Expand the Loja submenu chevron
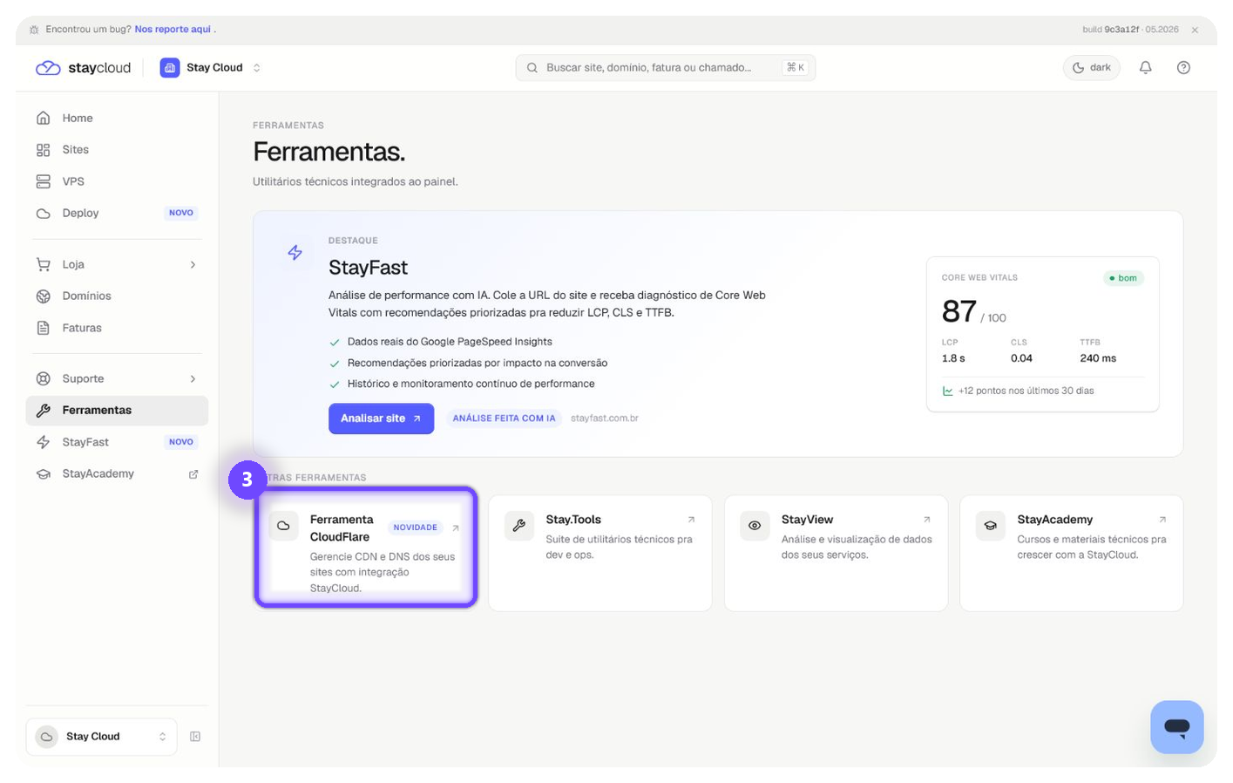Viewport: 1233px width, 783px height. point(193,264)
